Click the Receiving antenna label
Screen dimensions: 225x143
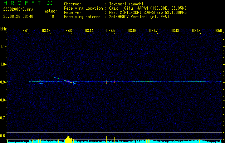point(82,17)
